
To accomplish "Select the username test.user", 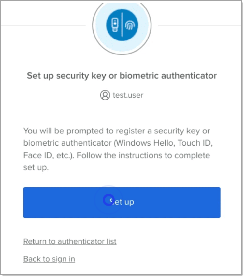I will pos(129,95).
